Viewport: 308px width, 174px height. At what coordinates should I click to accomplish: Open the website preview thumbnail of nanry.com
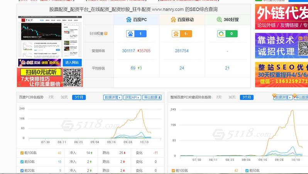pos(50,37)
